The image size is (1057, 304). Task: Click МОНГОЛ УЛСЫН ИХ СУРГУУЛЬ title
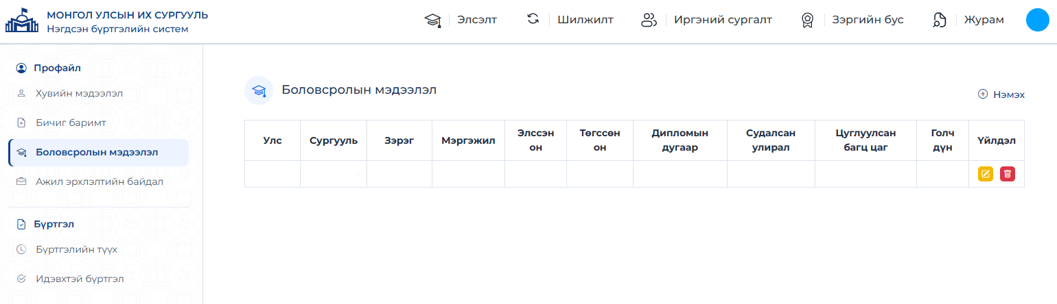128,15
